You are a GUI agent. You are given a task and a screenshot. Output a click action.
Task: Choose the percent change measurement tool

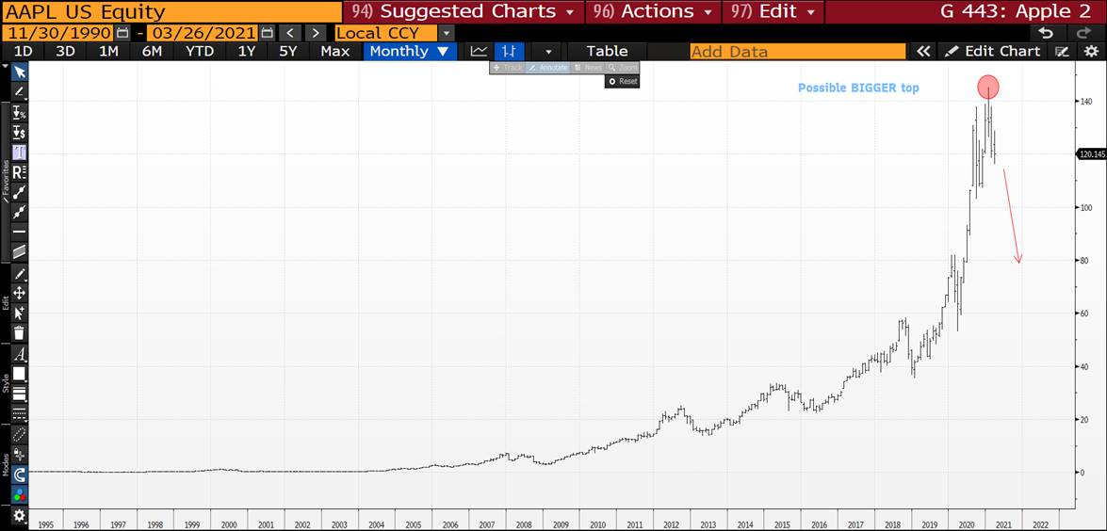click(x=19, y=113)
